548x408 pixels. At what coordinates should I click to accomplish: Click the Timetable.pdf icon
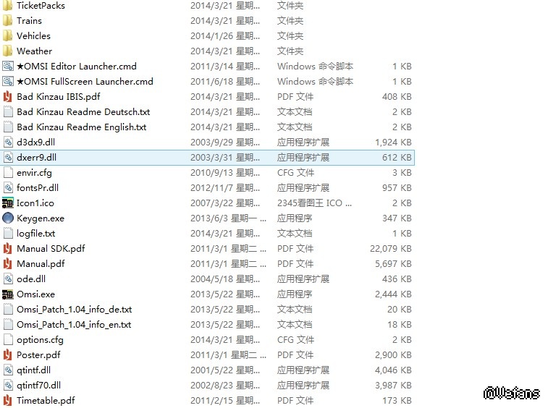click(8, 401)
